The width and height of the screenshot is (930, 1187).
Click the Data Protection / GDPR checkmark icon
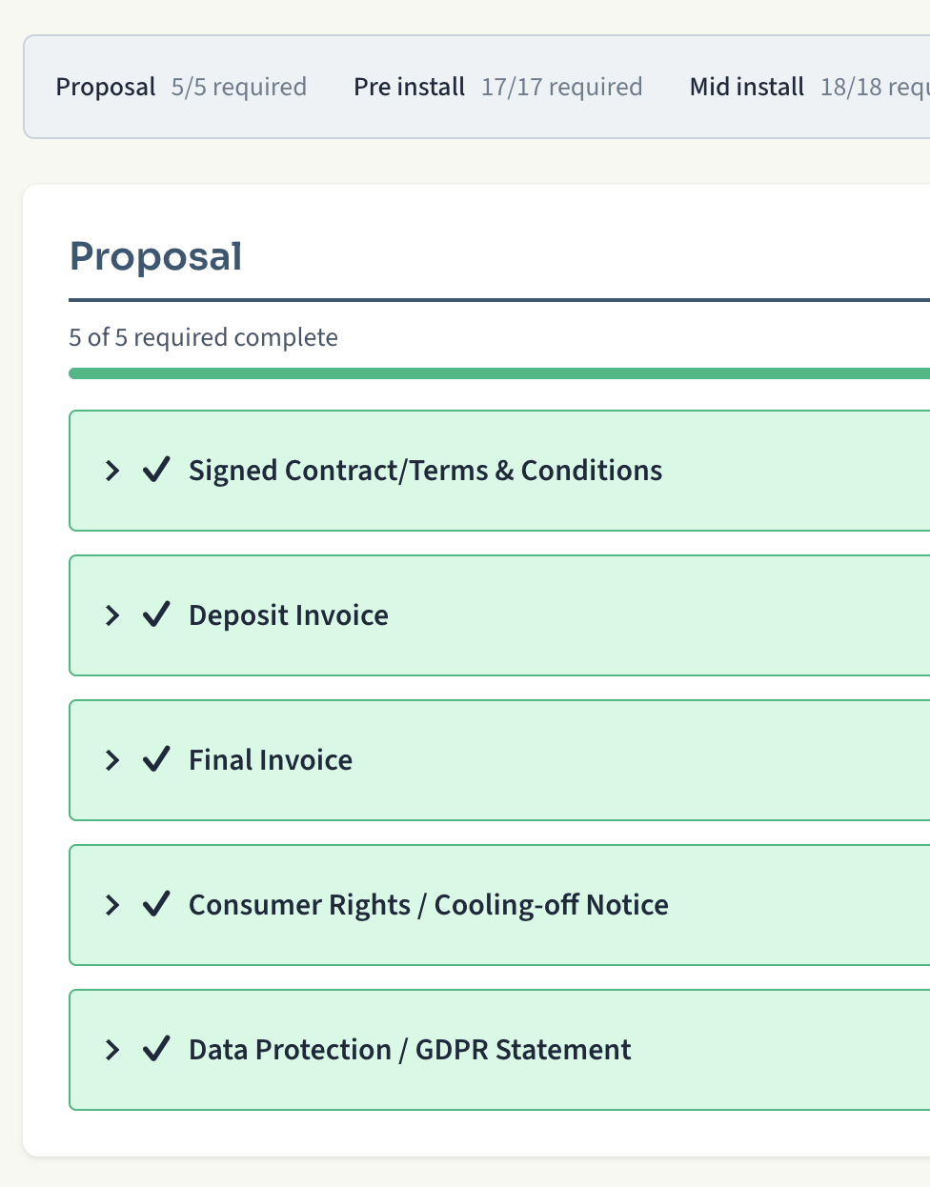click(156, 1049)
